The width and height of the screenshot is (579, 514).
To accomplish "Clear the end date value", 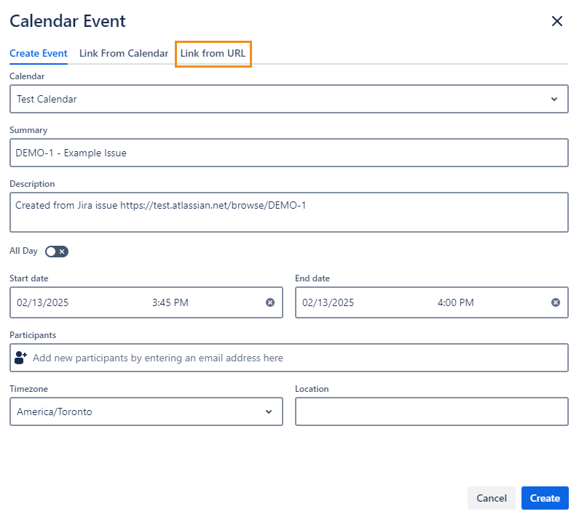I will (556, 302).
